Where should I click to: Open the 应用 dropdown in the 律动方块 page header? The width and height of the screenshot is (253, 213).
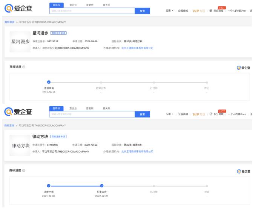point(169,114)
